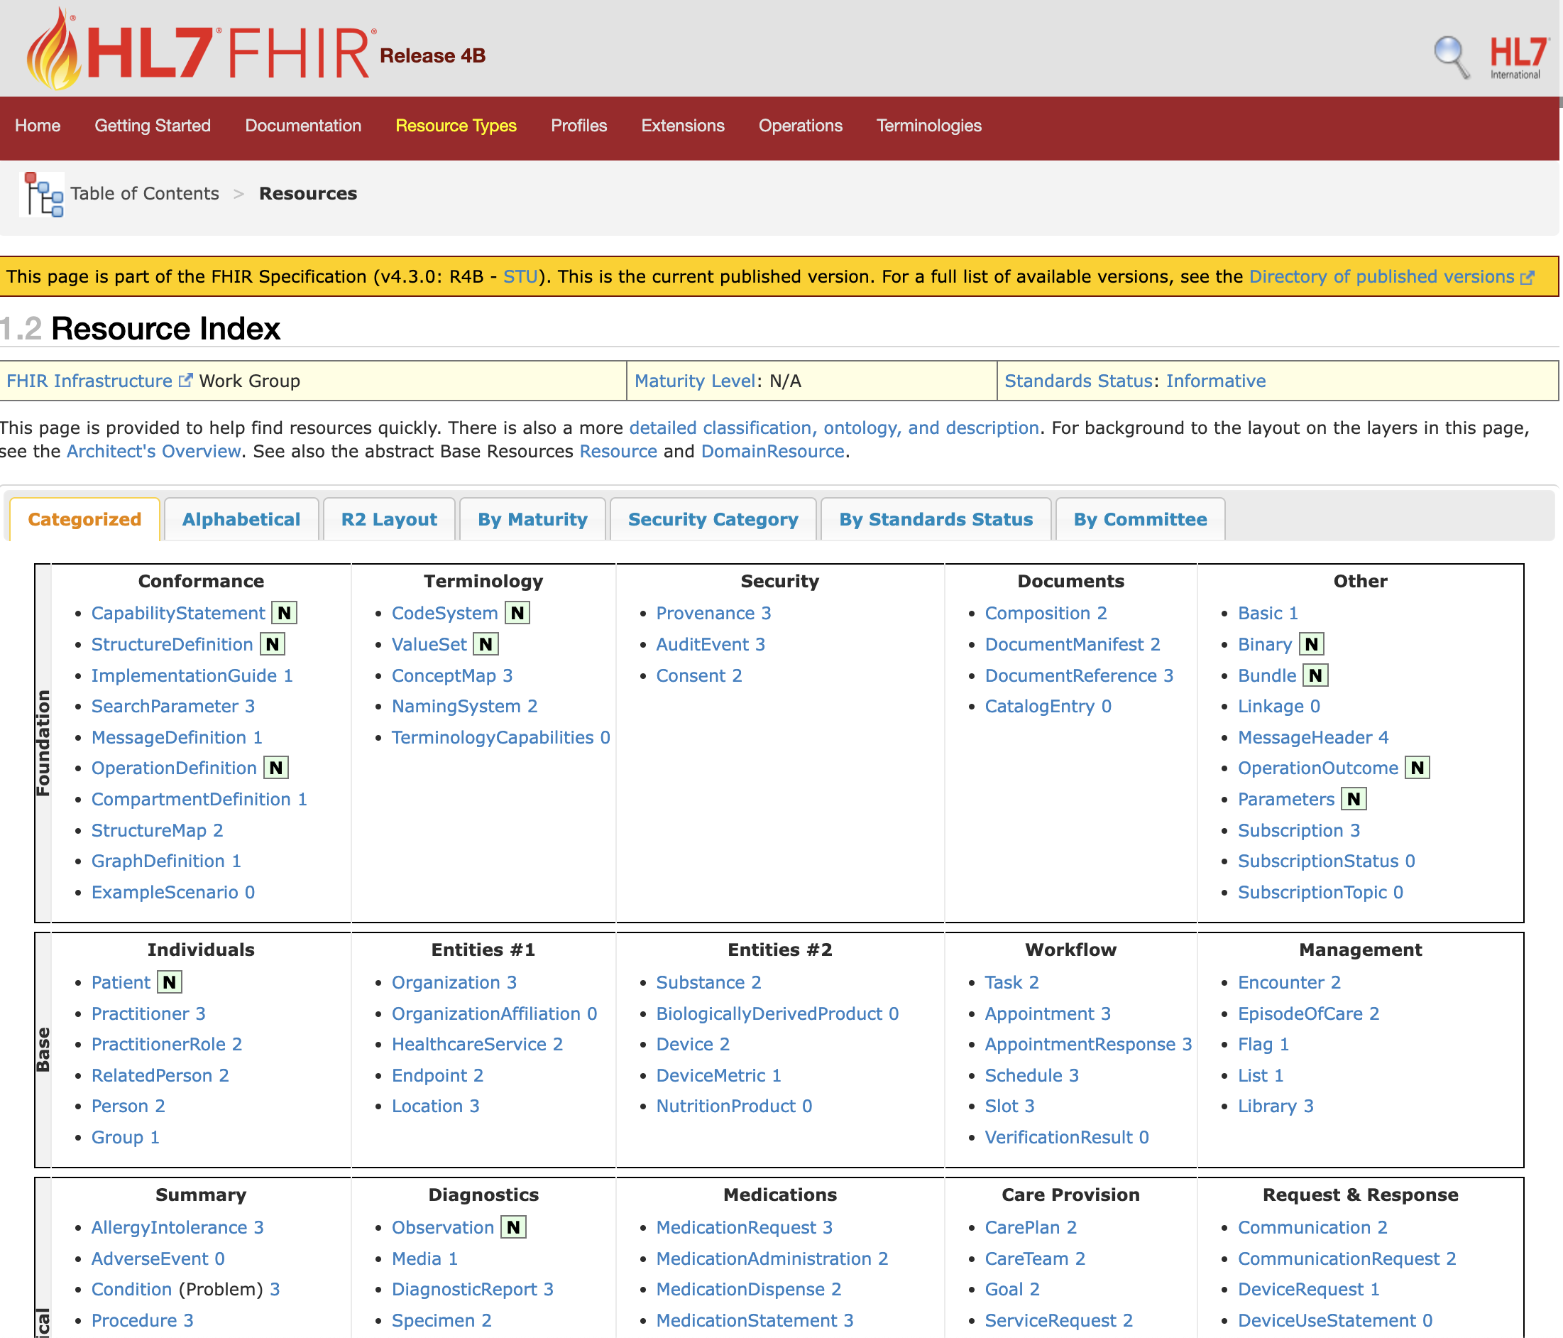Screen dimensions: 1563x1338
Task: Go to Terminologies in navigation bar
Action: [x=928, y=125]
